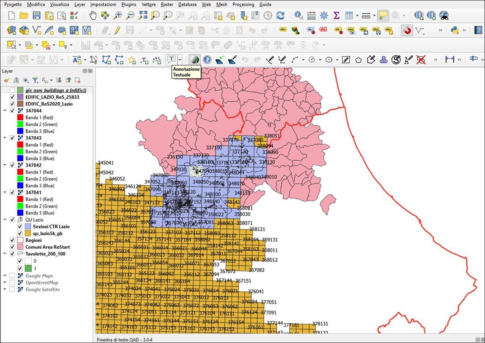
Task: Click the Zoom Out magnifier
Action: (x=130, y=15)
